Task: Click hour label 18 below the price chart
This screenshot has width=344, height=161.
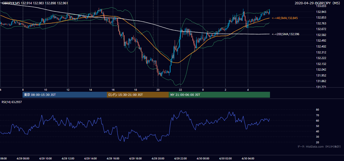Action: (x=135, y=90)
